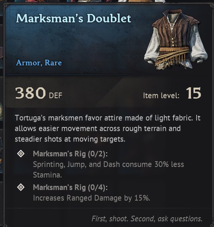Click the diamond icon beside Marksman's Rig (0/2)
This screenshot has width=214, height=227.
click(21, 153)
